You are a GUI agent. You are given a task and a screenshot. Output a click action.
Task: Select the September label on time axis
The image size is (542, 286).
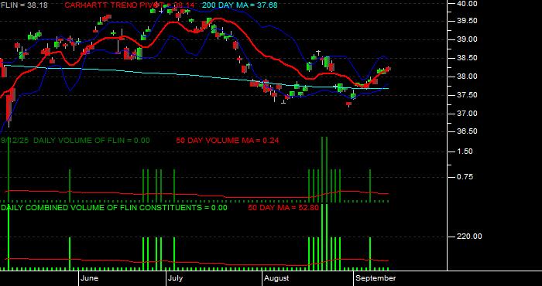[376, 278]
